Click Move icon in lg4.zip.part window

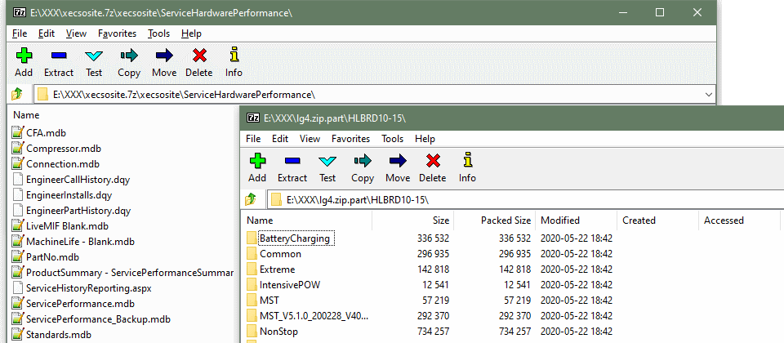tap(398, 161)
